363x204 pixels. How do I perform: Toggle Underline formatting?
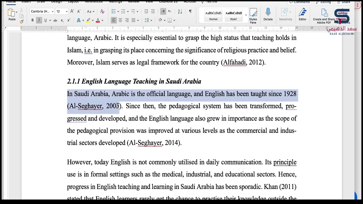45,20
